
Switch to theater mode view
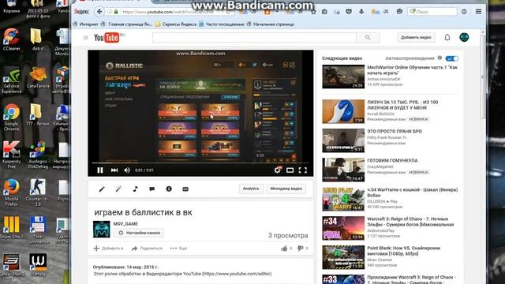(290, 170)
